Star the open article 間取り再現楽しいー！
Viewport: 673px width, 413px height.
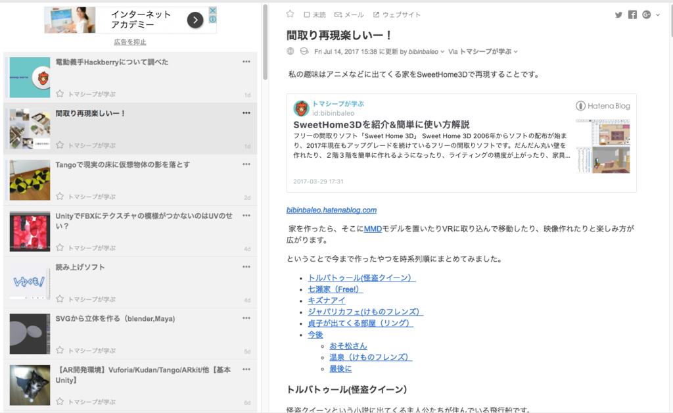(x=290, y=14)
